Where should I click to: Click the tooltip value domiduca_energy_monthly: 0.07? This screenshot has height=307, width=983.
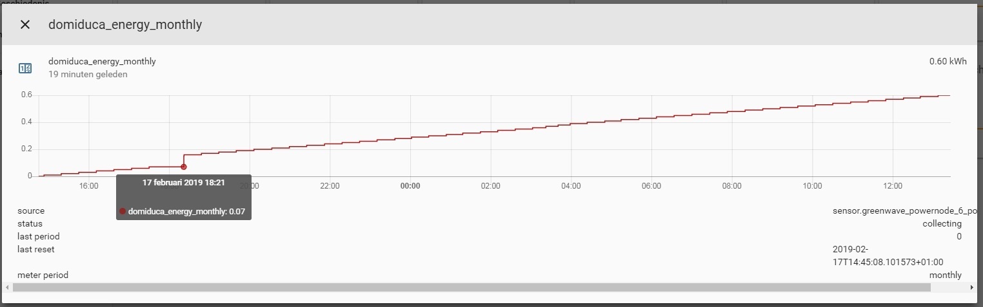click(188, 211)
